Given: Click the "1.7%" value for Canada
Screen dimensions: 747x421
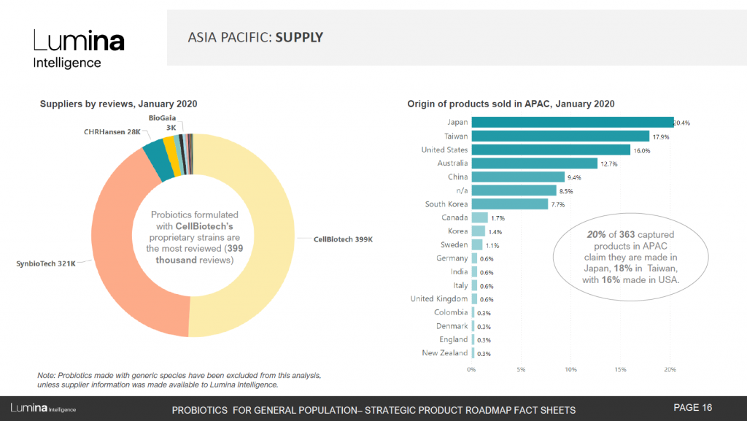Looking at the screenshot, I should point(498,218).
